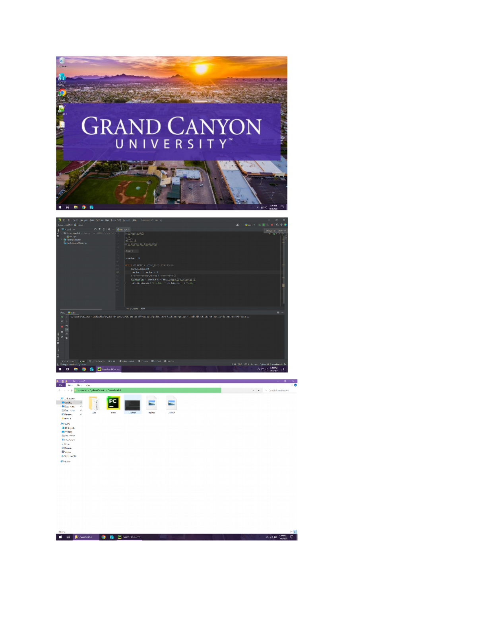Open the File tab in File Explorer
Image resolution: width=477 pixels, height=618 pixels.
coord(61,385)
